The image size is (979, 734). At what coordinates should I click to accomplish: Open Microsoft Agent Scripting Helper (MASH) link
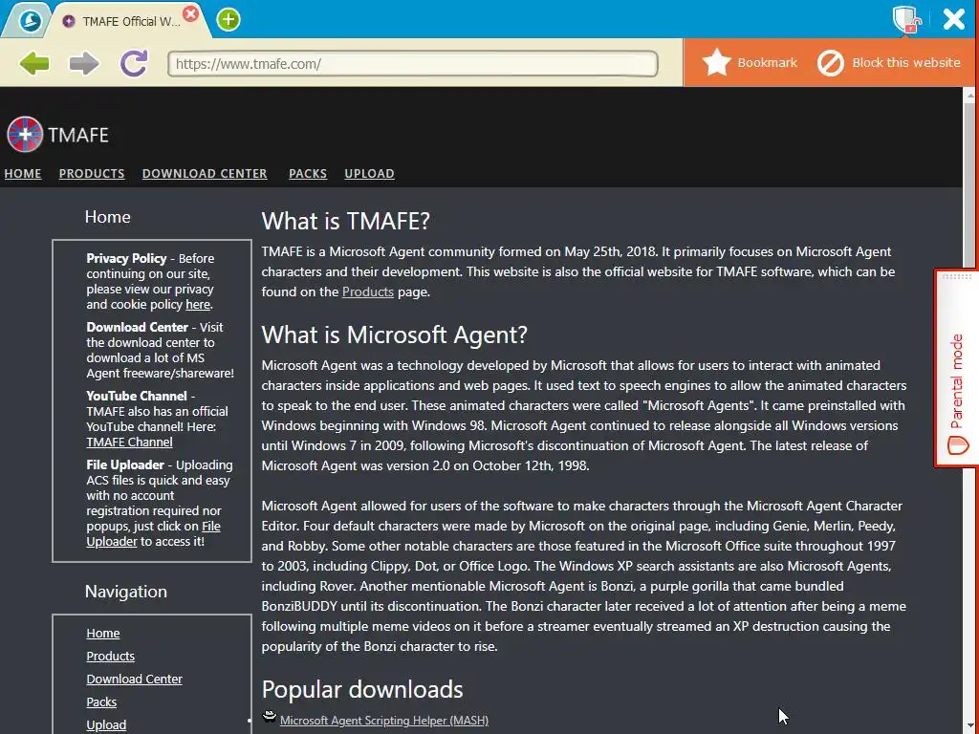click(384, 721)
